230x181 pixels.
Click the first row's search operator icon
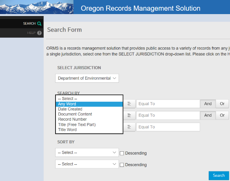point(129,104)
